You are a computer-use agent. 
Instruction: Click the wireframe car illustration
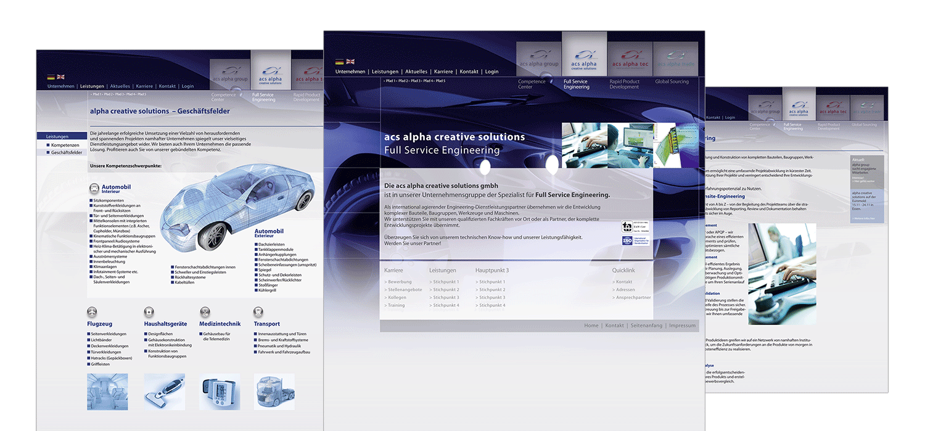(x=237, y=208)
